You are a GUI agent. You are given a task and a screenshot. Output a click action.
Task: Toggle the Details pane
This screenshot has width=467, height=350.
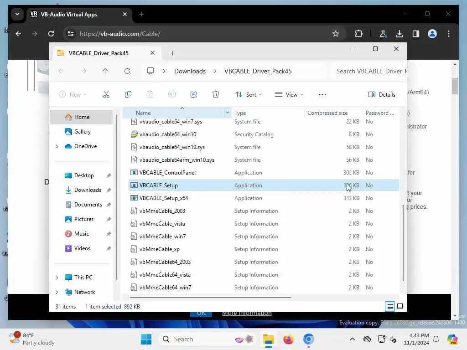[x=382, y=95]
